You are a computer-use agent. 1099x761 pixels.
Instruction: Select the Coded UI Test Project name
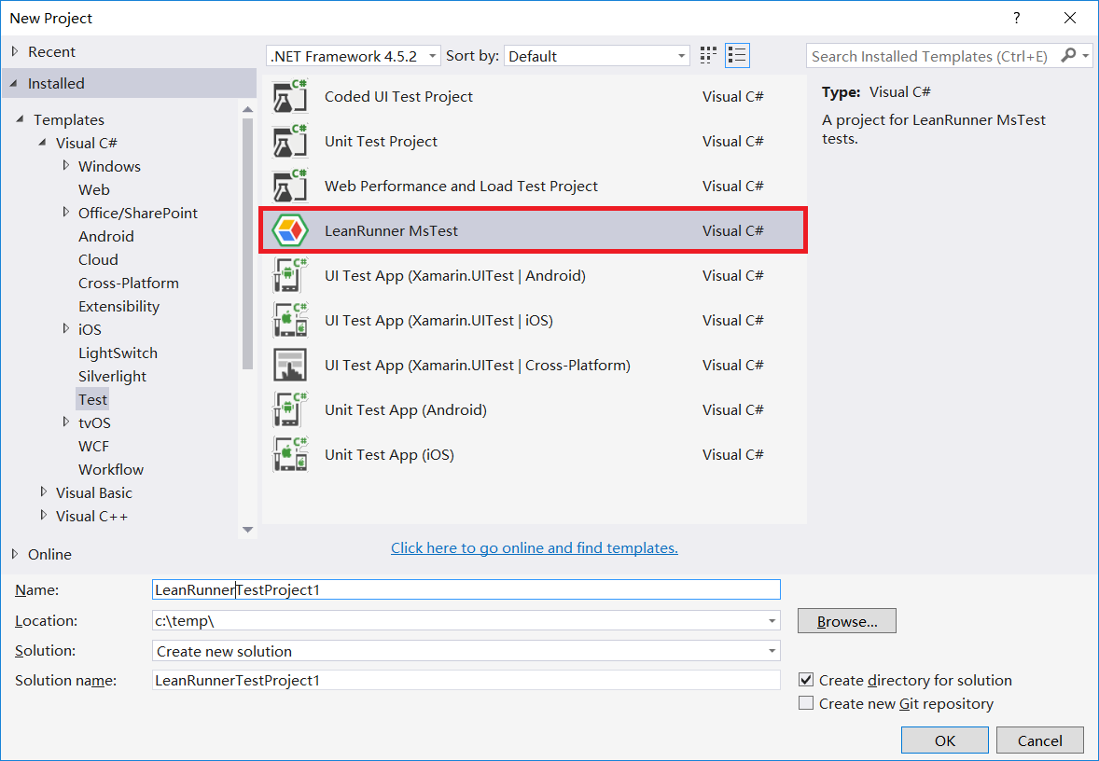(x=398, y=97)
